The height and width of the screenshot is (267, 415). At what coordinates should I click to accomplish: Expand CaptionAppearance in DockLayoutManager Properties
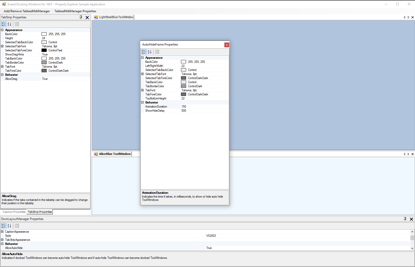(2, 232)
